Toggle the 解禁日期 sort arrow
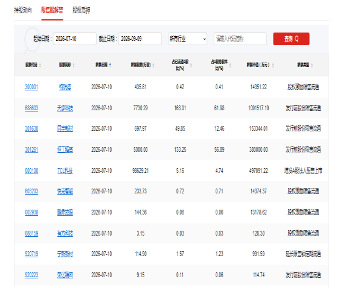Screen dimensions: 340x288 tap(110, 65)
